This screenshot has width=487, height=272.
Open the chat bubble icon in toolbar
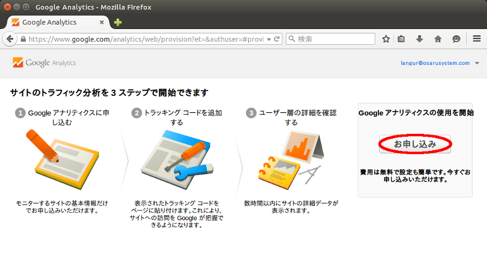[x=456, y=39]
